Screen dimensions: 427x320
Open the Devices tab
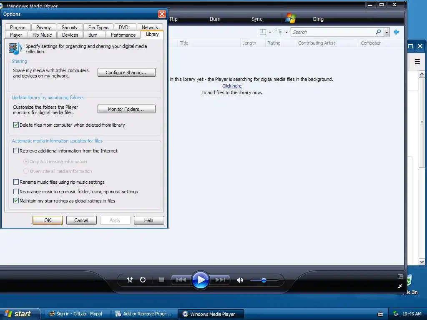pyautogui.click(x=70, y=35)
